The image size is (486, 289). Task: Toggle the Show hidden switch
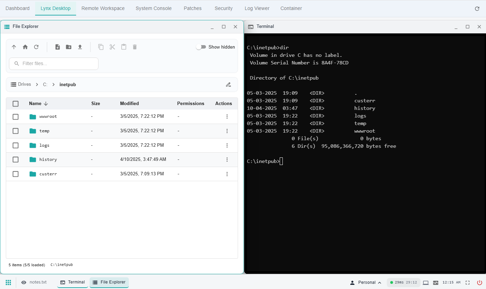201,47
